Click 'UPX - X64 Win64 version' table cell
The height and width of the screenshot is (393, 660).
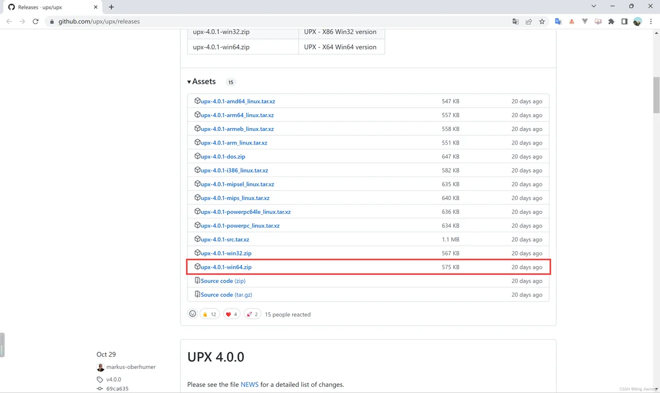point(341,47)
